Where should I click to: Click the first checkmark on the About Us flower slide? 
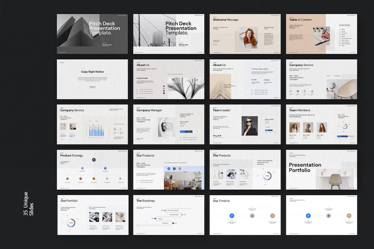coord(138,89)
